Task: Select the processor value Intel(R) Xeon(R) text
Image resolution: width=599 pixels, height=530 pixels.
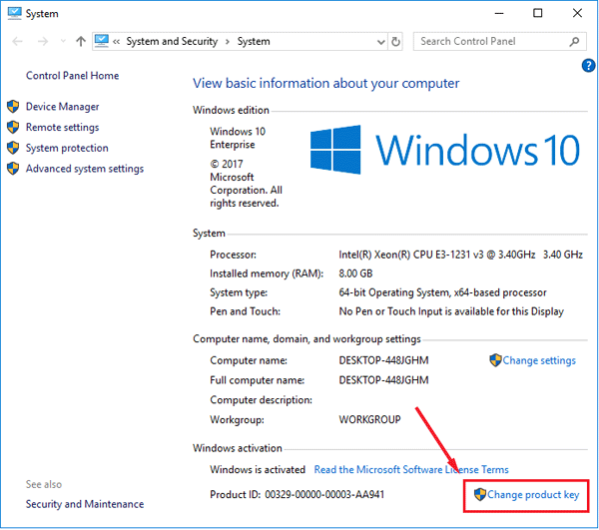Action: point(460,255)
